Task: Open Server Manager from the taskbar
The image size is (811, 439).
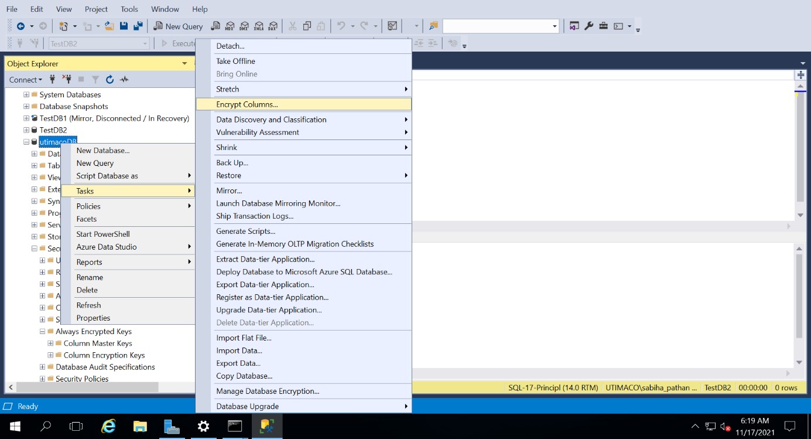Action: point(172,426)
